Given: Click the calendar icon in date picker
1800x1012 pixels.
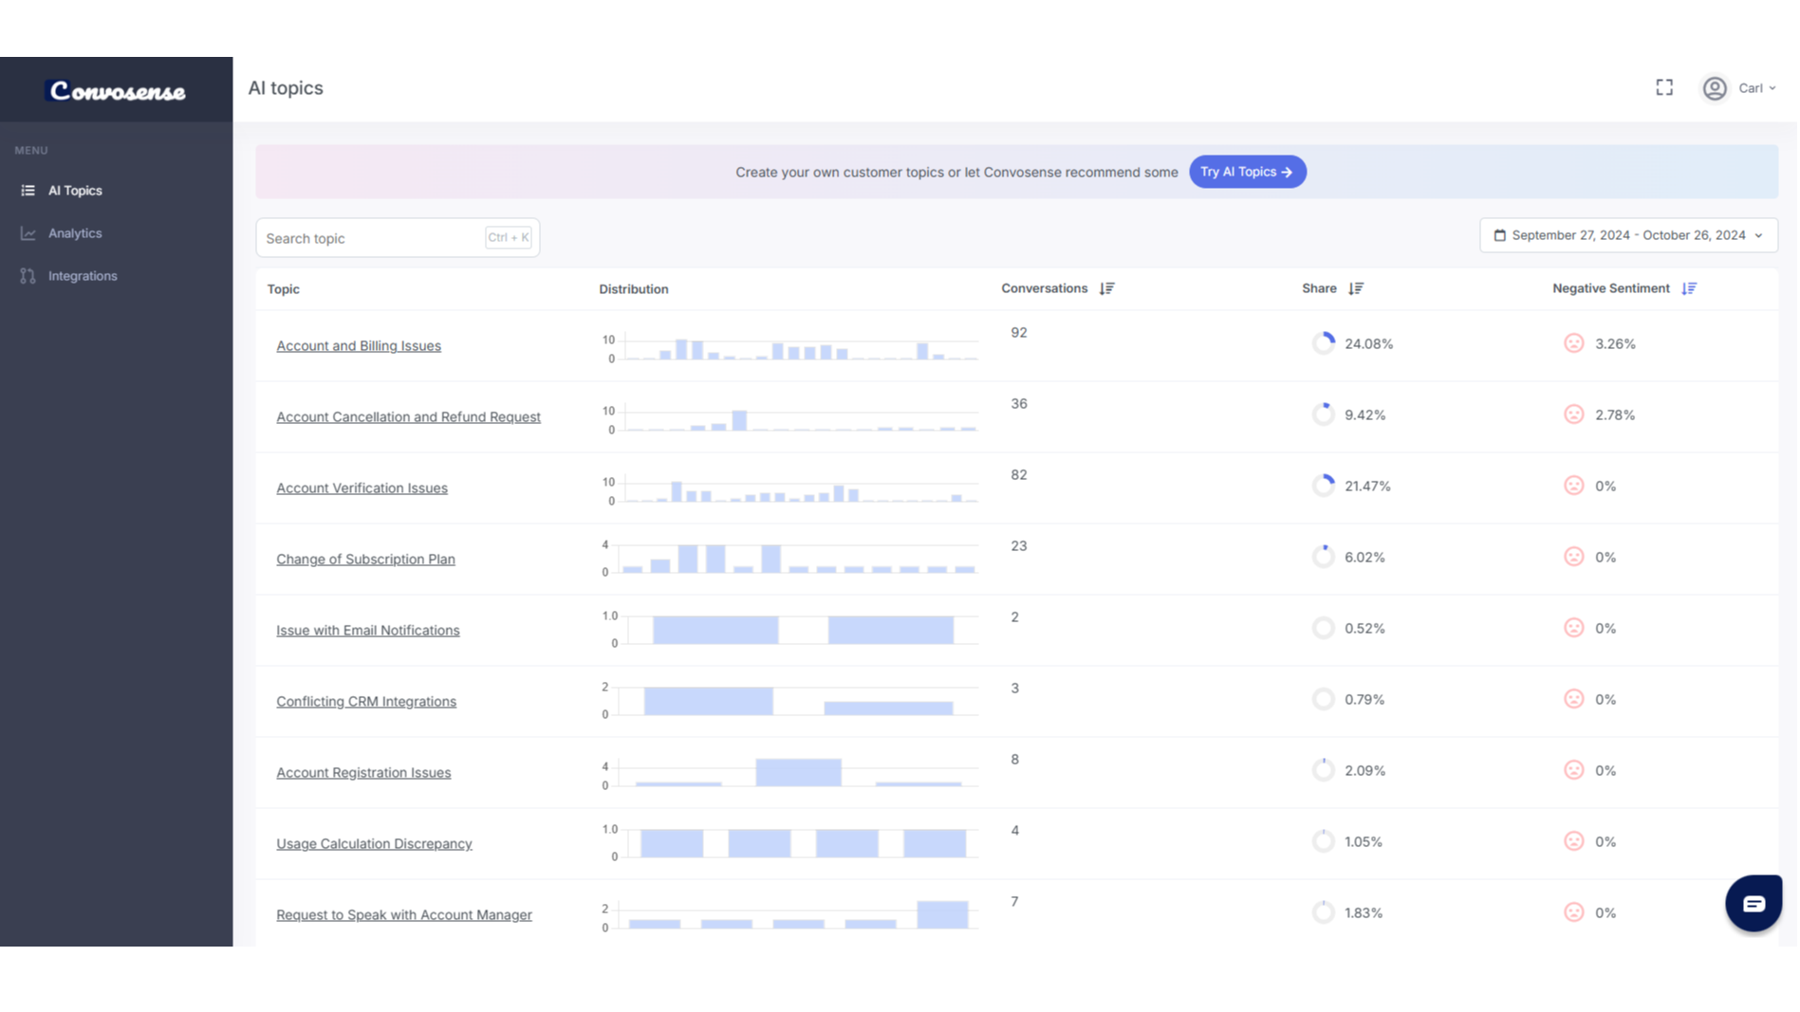Looking at the screenshot, I should point(1499,235).
